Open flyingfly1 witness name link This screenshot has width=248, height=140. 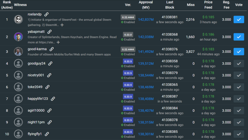click(35, 134)
